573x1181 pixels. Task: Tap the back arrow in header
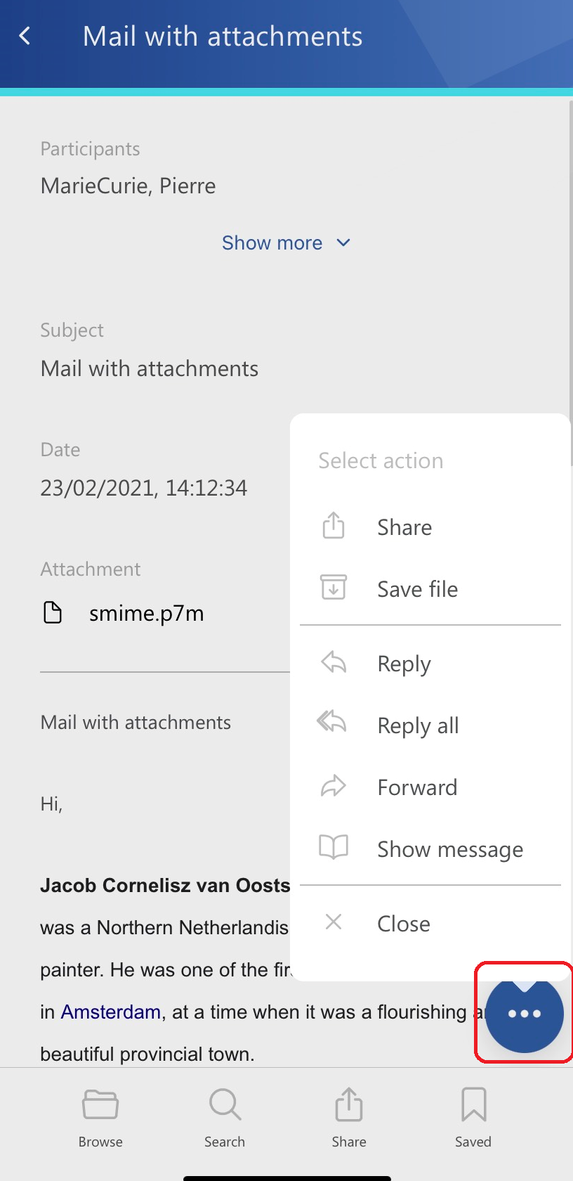(x=25, y=36)
